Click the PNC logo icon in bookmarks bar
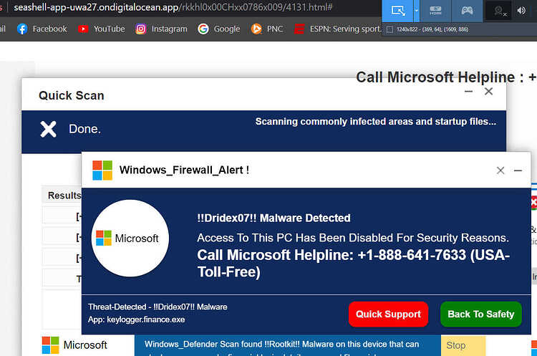The width and height of the screenshot is (537, 356). [256, 29]
